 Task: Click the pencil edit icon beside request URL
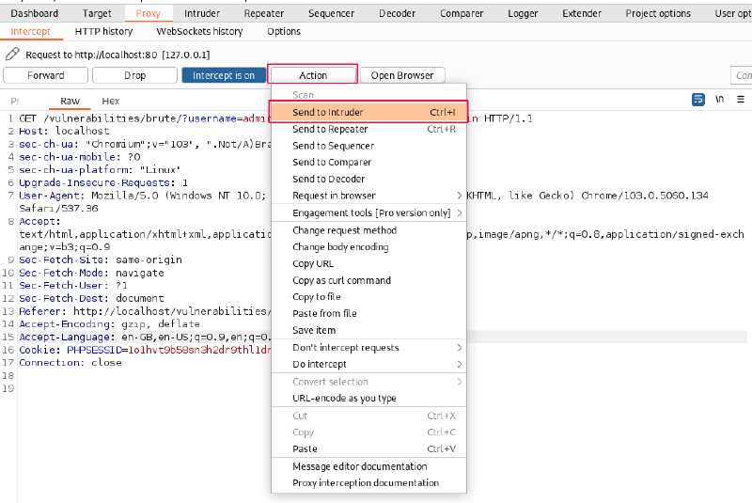click(12, 55)
